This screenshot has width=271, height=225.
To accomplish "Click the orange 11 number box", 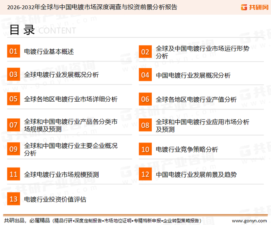I will 13,174.
